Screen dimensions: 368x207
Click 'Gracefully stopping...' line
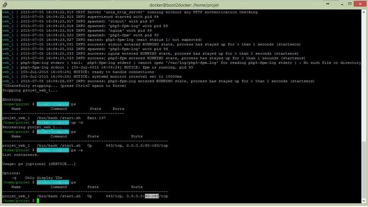[64, 86]
